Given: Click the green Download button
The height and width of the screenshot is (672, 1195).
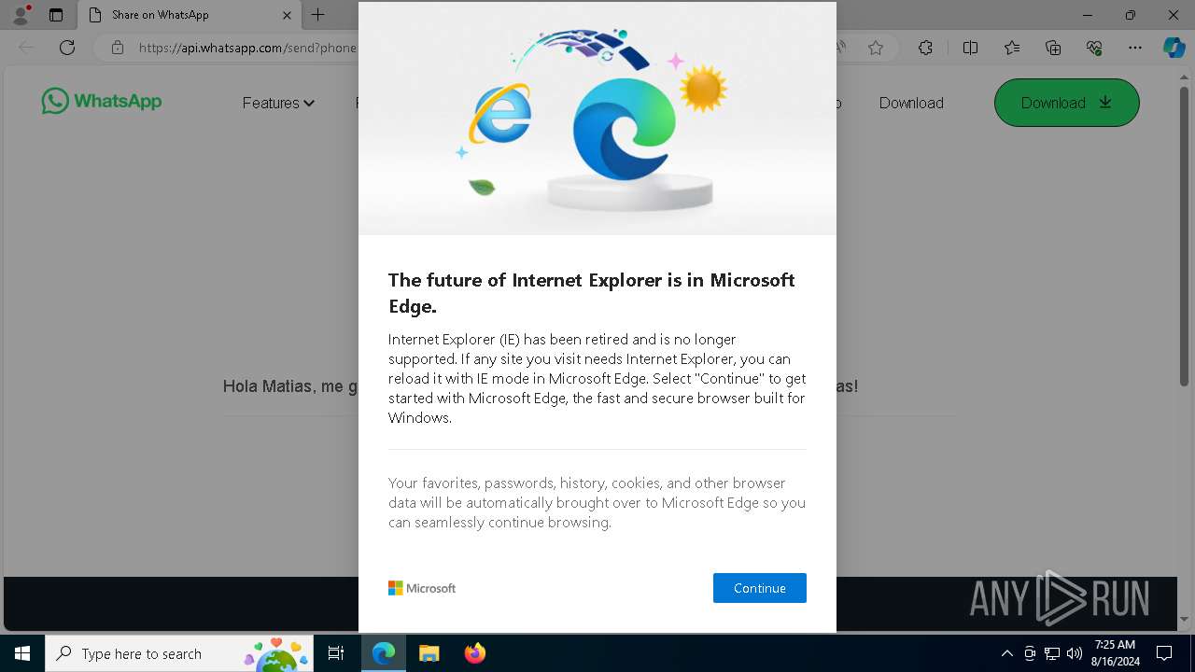Looking at the screenshot, I should coord(1066,103).
